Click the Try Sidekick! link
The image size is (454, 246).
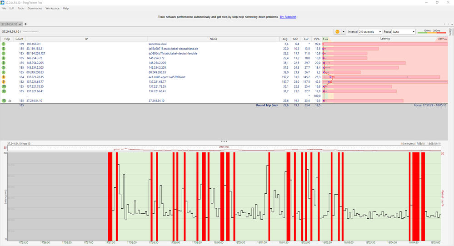288,17
